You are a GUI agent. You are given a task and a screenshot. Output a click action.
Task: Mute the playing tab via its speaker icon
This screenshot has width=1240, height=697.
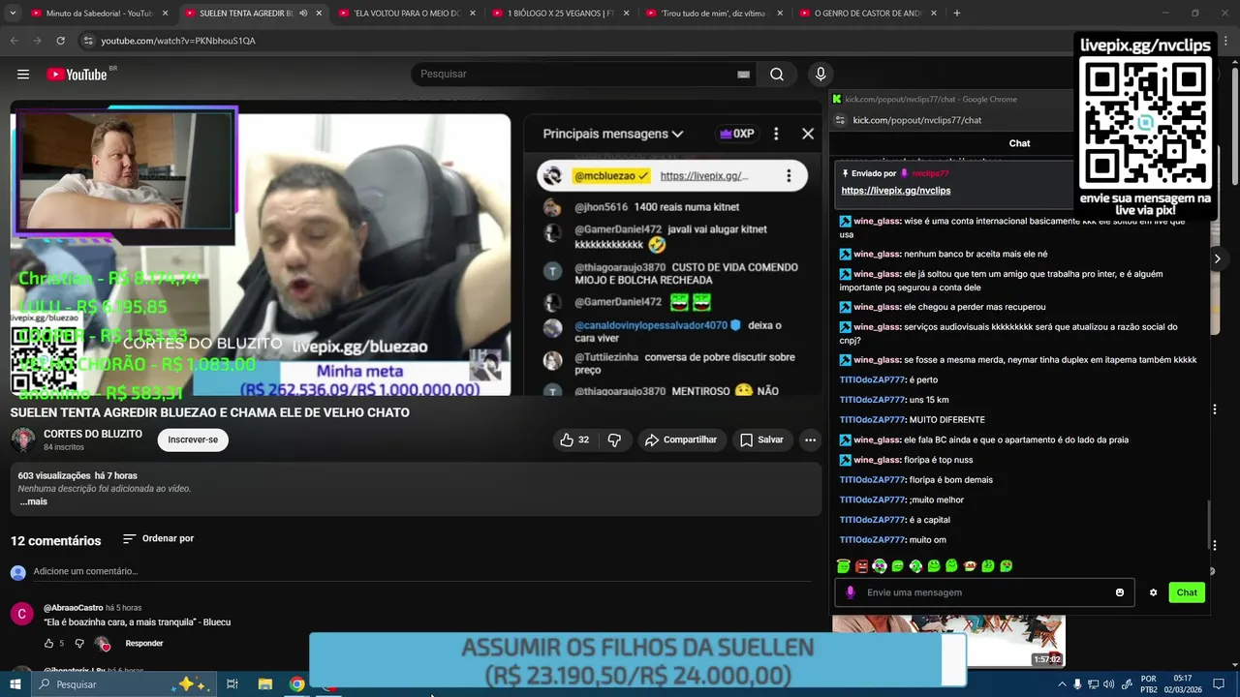pos(303,14)
